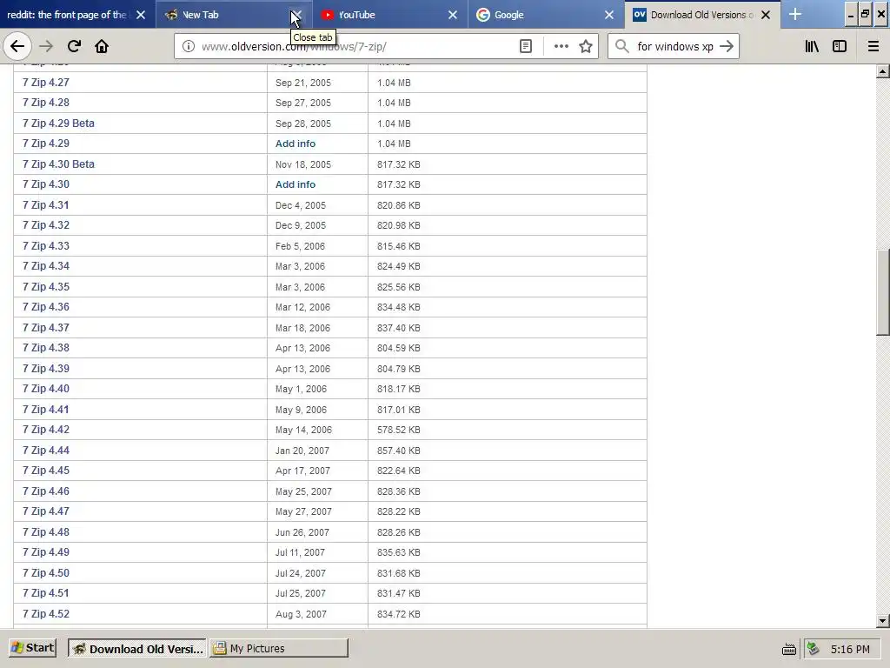Activate Download Old Versi... taskbar button
This screenshot has height=668, width=890.
pos(136,648)
